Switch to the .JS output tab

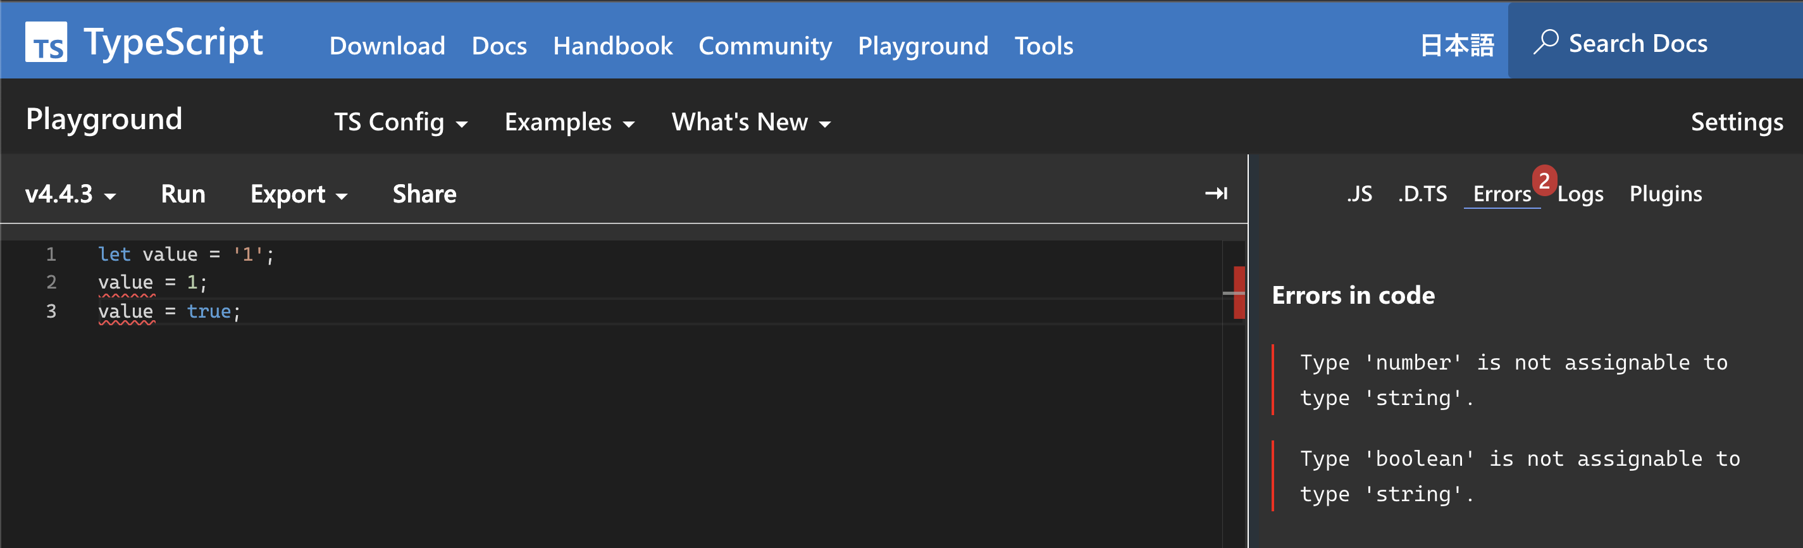coord(1358,194)
